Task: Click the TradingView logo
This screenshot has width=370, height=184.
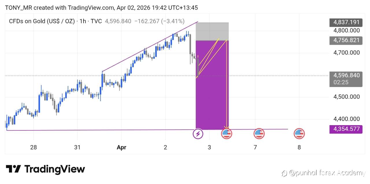Action: (x=45, y=169)
